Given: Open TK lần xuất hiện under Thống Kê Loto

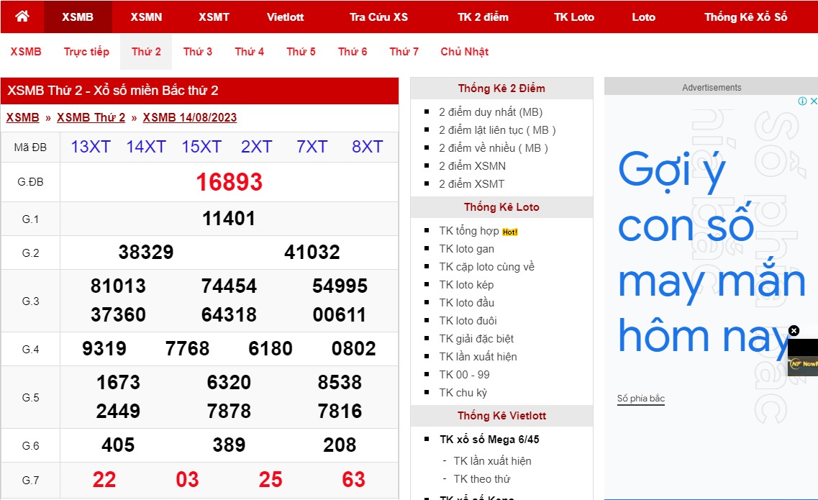Looking at the screenshot, I should 478,356.
